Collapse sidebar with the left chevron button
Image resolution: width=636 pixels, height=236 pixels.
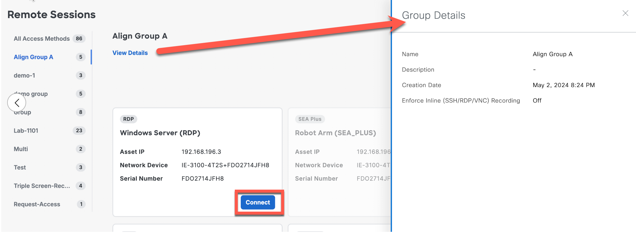click(17, 103)
